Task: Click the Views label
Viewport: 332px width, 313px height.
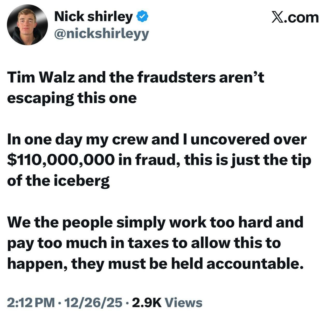Action: coord(184,302)
